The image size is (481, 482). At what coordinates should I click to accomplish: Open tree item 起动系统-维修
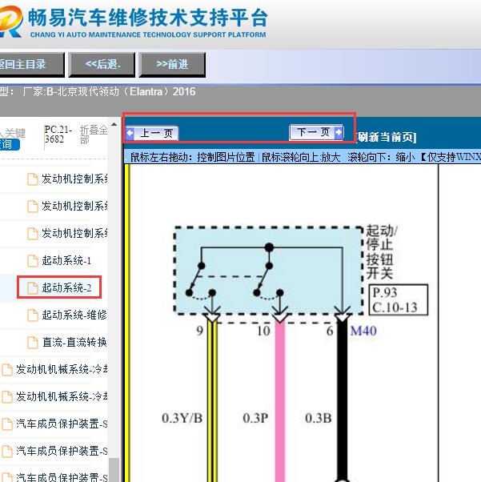point(74,315)
